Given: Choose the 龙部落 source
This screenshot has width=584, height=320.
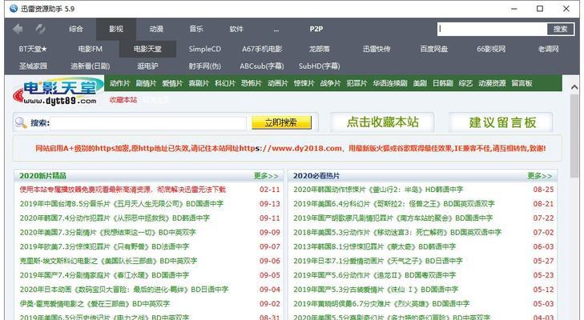Looking at the screenshot, I should tap(320, 49).
